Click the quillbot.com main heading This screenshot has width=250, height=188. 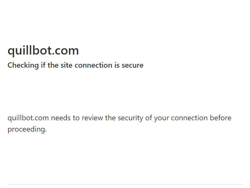coord(43,51)
